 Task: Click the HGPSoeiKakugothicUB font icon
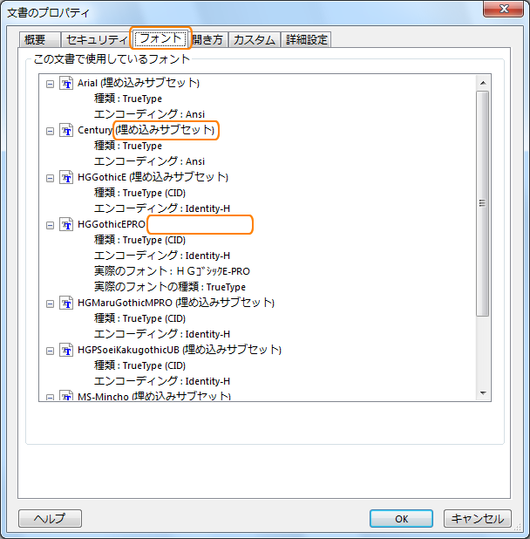click(x=66, y=350)
